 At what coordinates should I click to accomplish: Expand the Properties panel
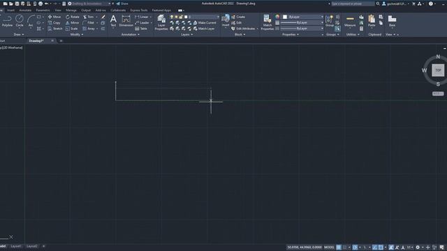[291, 34]
